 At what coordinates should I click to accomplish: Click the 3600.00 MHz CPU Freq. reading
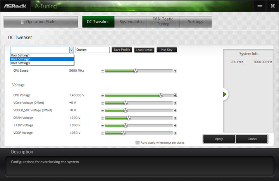pos(263,62)
